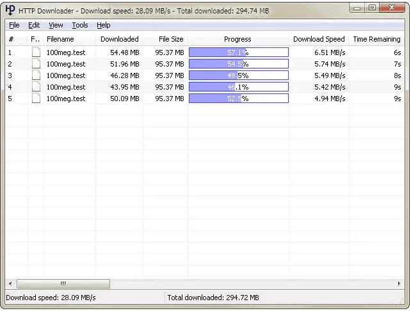Click the file icon in row 3
411x311 pixels.
click(x=36, y=76)
